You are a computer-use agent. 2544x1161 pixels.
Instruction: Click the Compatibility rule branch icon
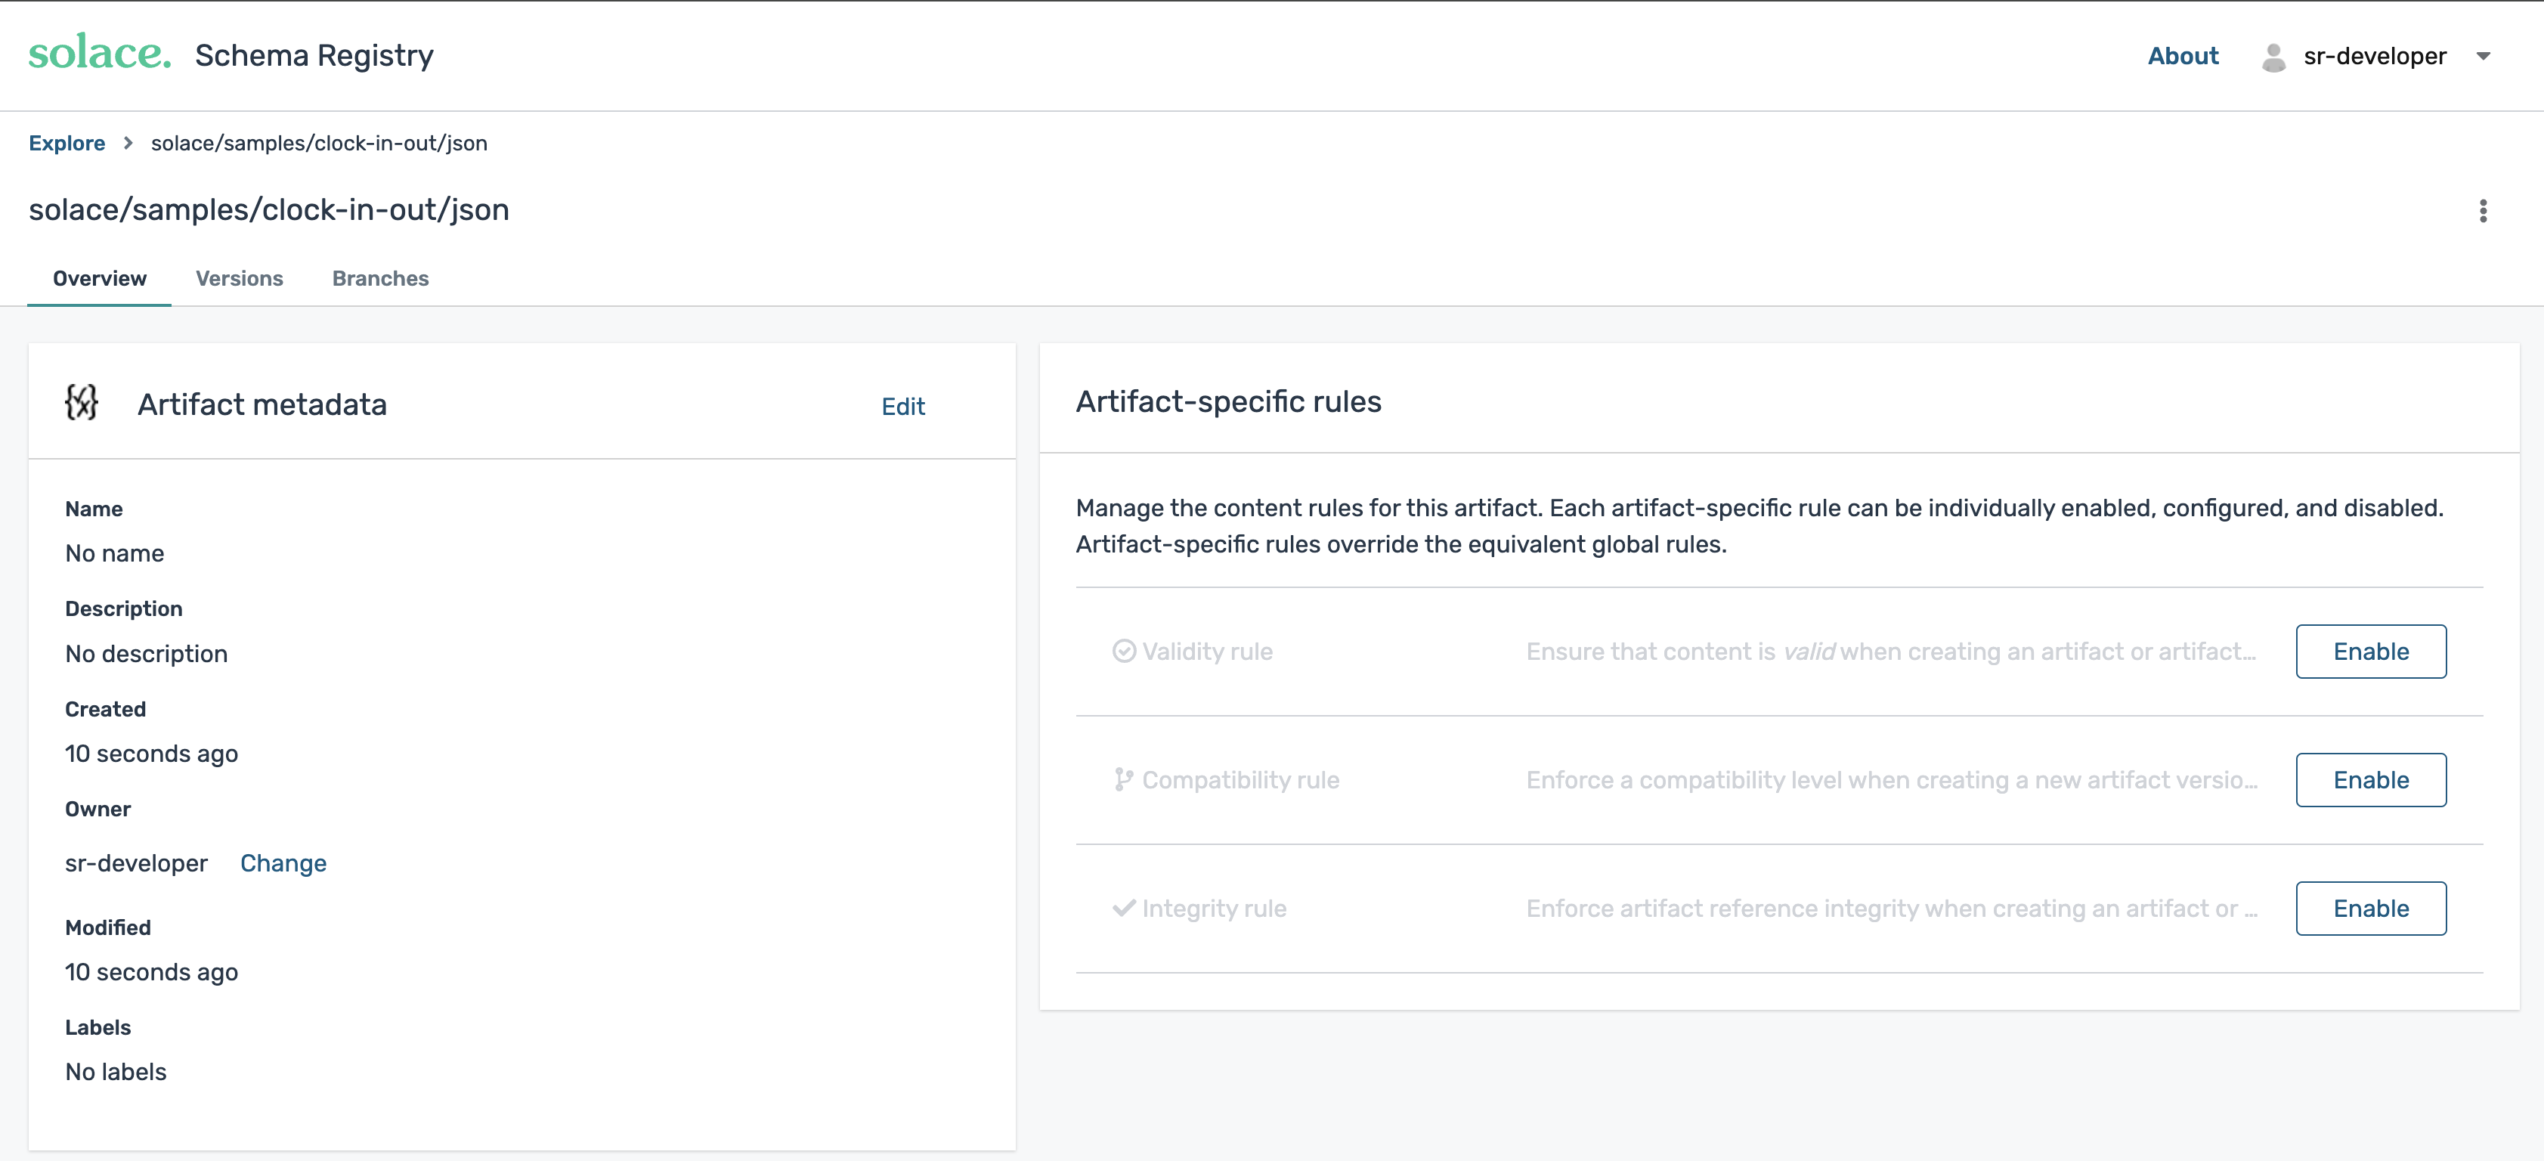tap(1123, 780)
